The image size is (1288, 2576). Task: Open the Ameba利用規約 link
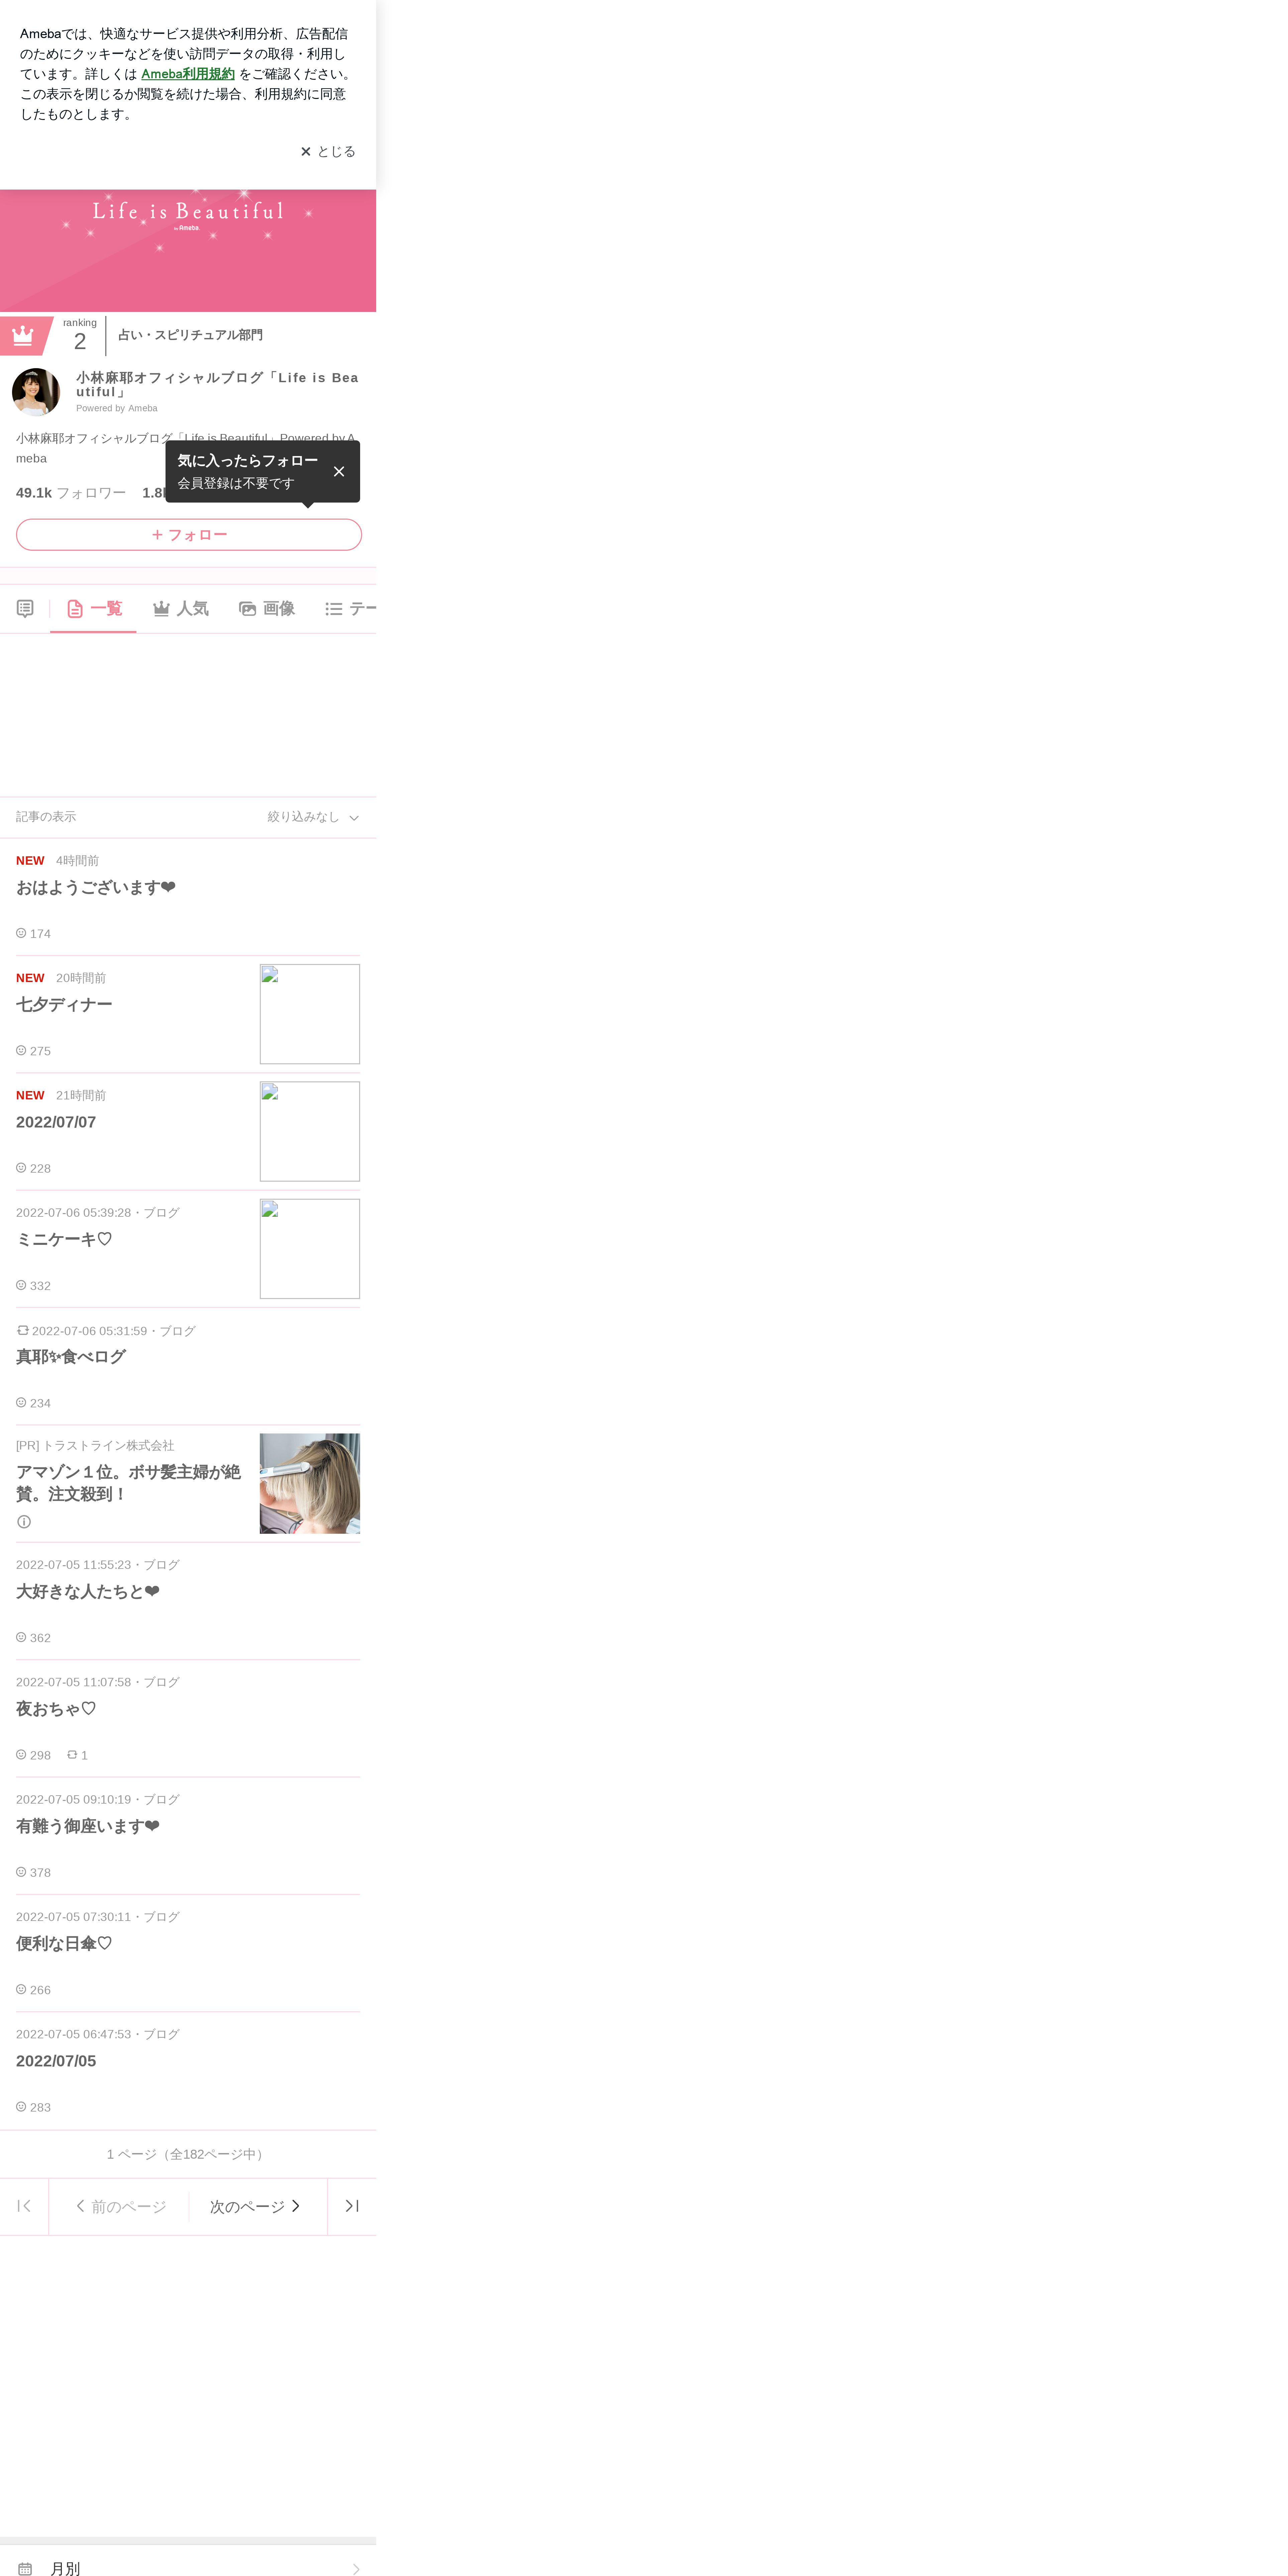(188, 74)
